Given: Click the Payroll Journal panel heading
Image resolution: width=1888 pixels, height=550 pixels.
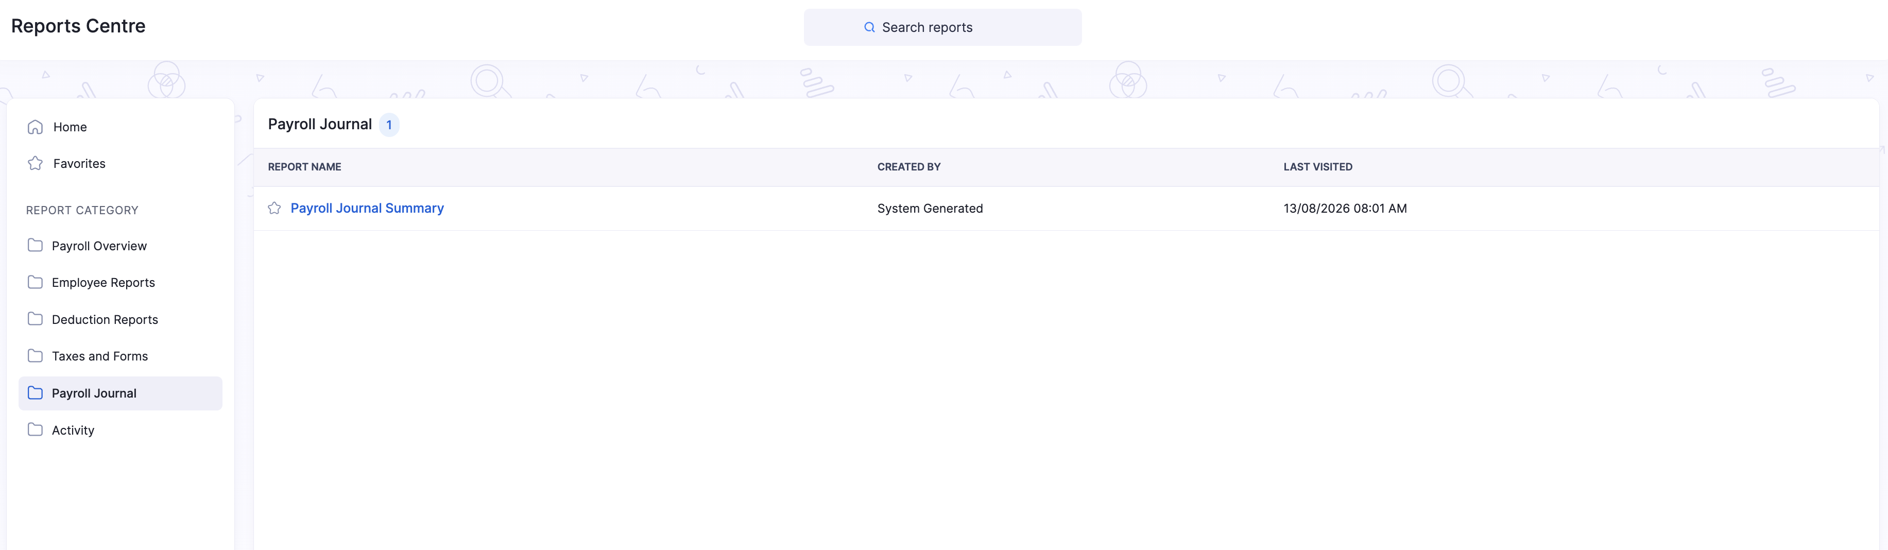Looking at the screenshot, I should point(319,124).
